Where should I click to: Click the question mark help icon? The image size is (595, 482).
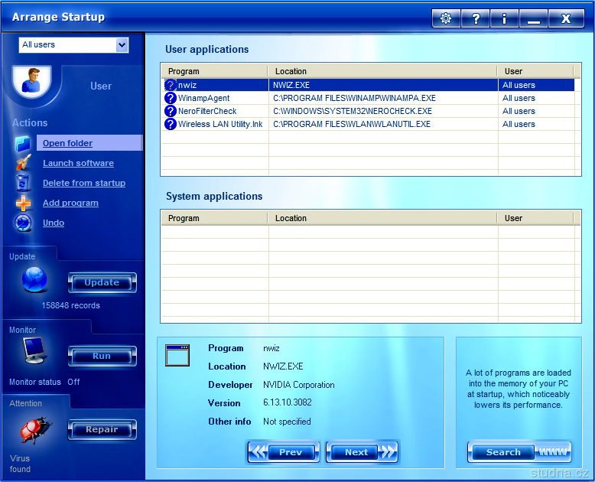[x=475, y=18]
